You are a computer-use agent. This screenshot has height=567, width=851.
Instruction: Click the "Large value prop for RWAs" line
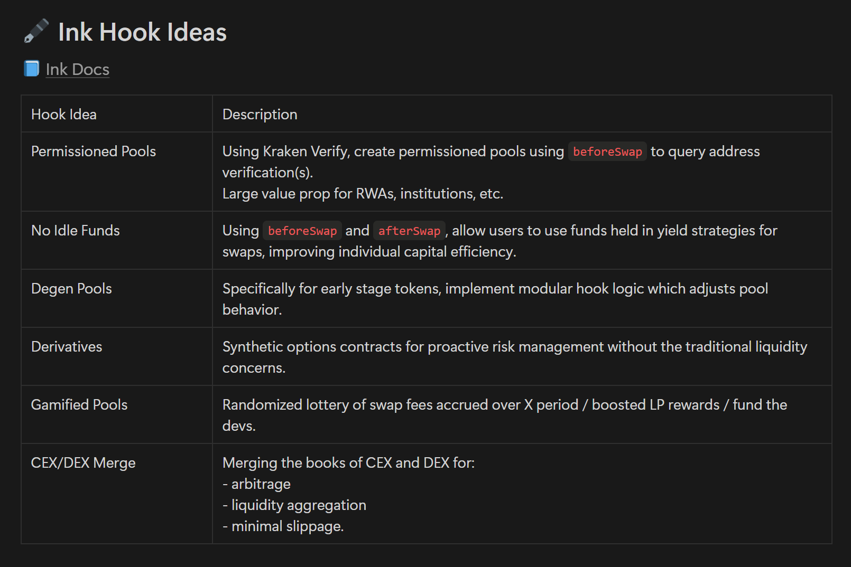pos(363,194)
